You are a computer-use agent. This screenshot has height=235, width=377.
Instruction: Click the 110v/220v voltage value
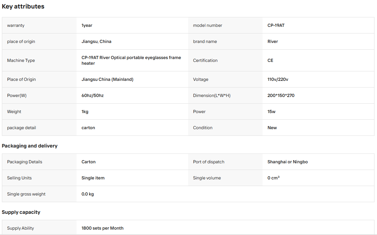278,80
